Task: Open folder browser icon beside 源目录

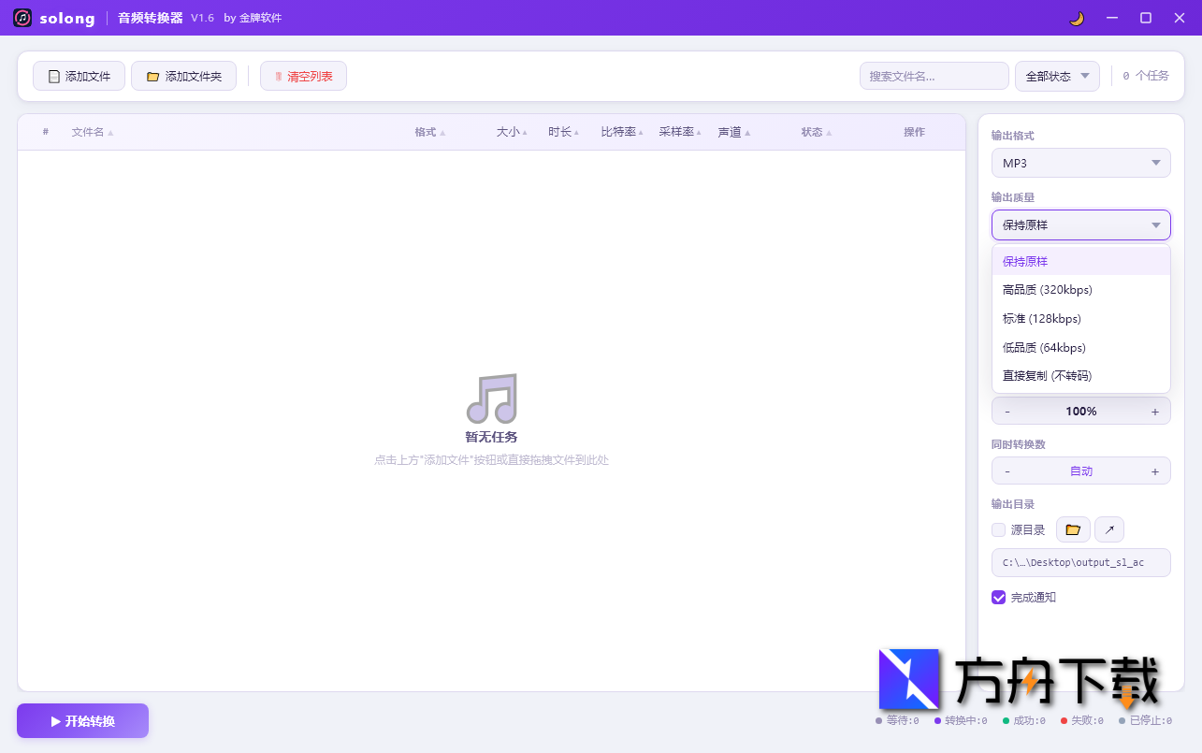Action: pyautogui.click(x=1072, y=529)
